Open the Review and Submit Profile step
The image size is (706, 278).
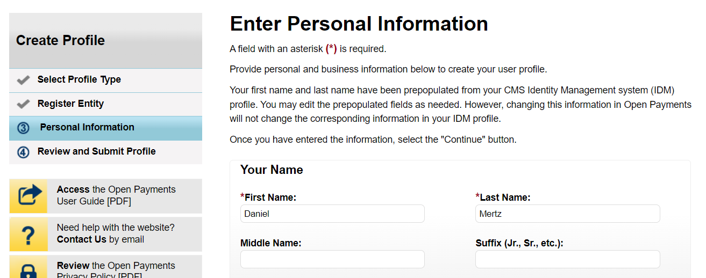click(96, 151)
